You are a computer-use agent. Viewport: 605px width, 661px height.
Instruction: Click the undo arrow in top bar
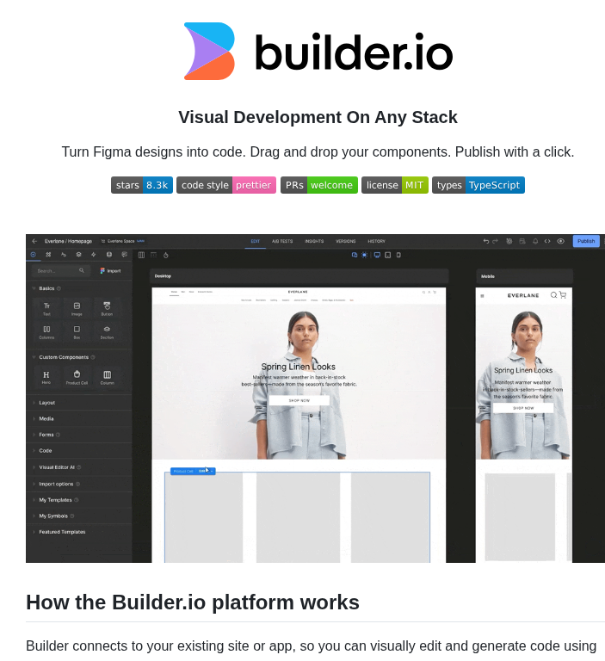tap(486, 241)
